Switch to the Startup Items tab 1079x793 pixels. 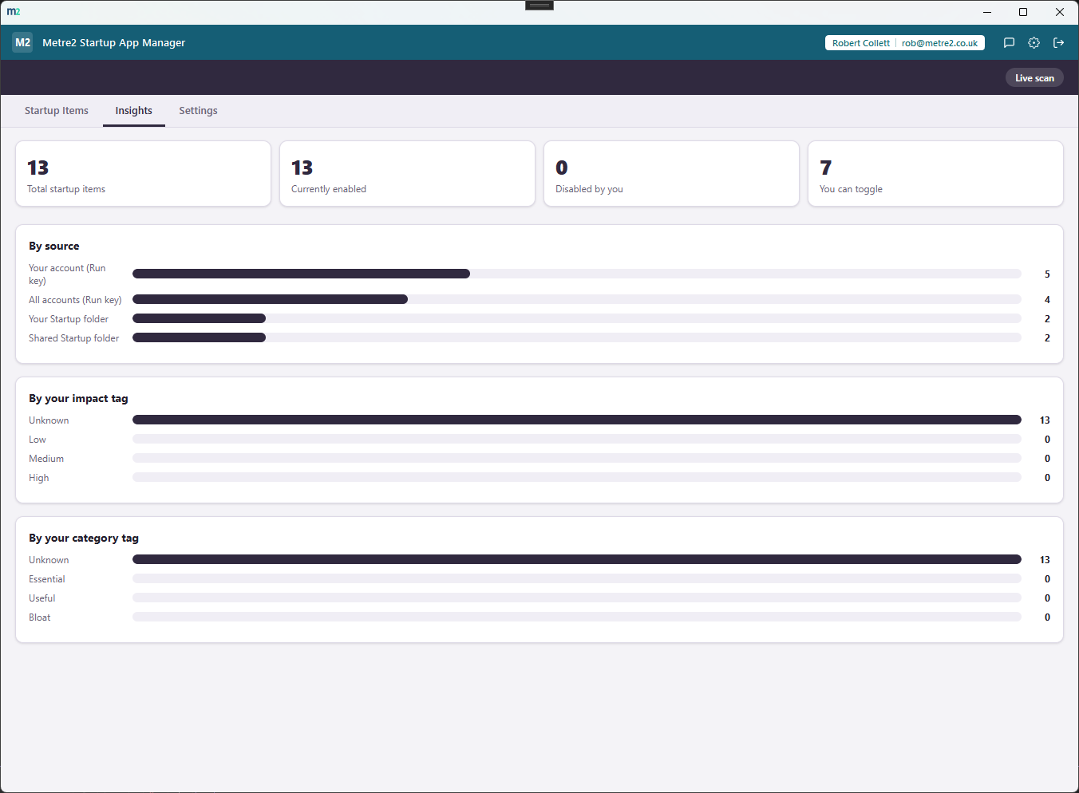pos(57,111)
